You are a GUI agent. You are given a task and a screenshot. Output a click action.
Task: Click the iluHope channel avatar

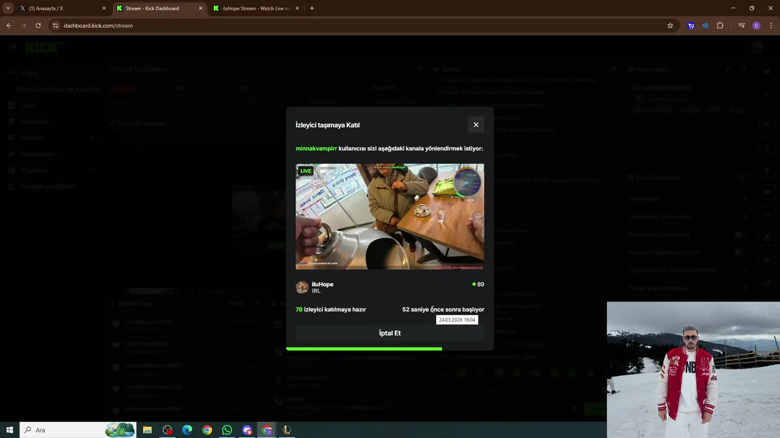coord(302,287)
